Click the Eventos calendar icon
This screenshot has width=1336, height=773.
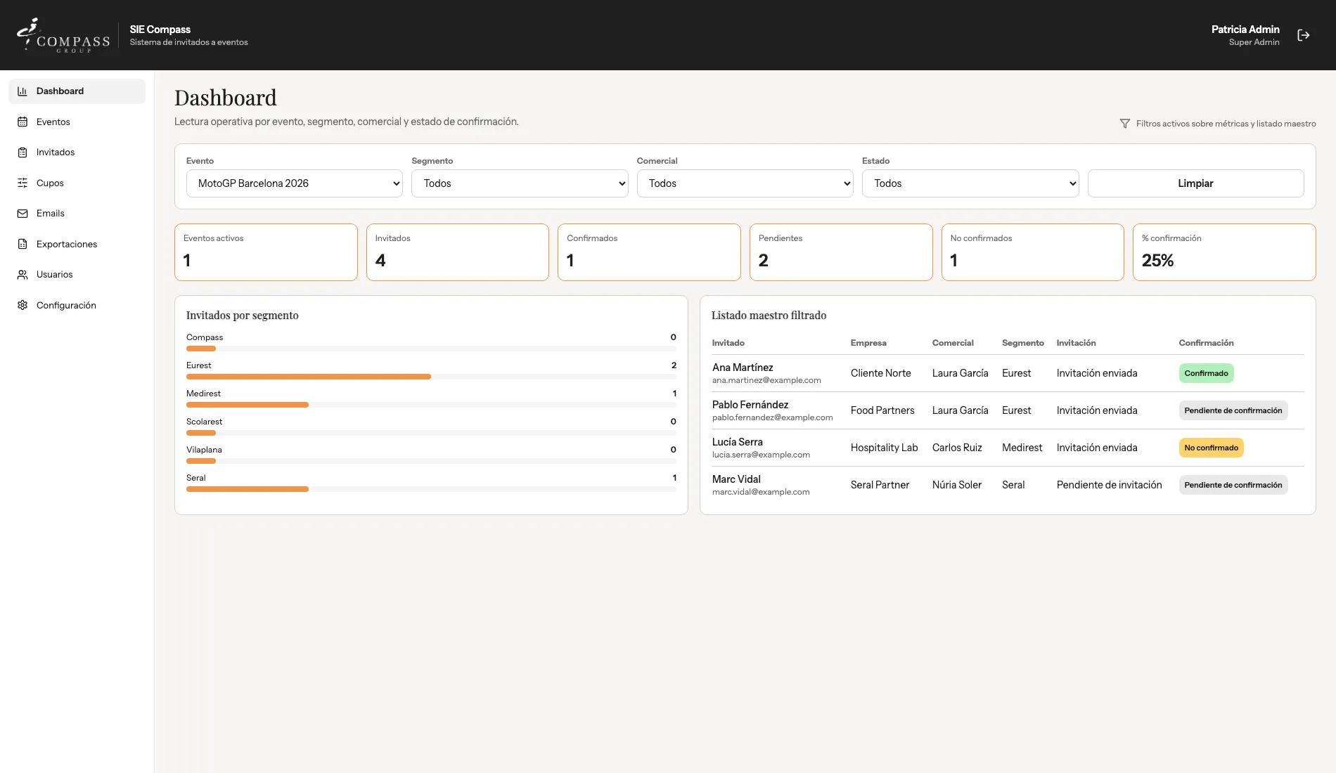(23, 122)
